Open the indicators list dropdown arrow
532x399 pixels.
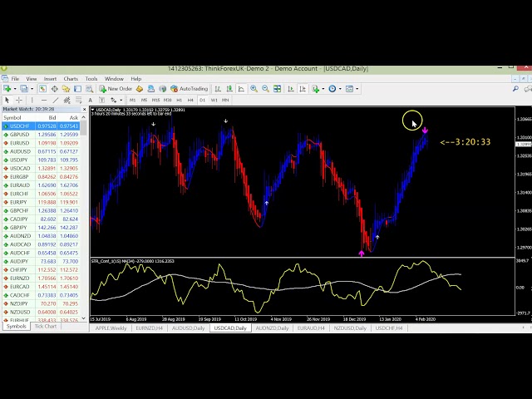point(322,89)
